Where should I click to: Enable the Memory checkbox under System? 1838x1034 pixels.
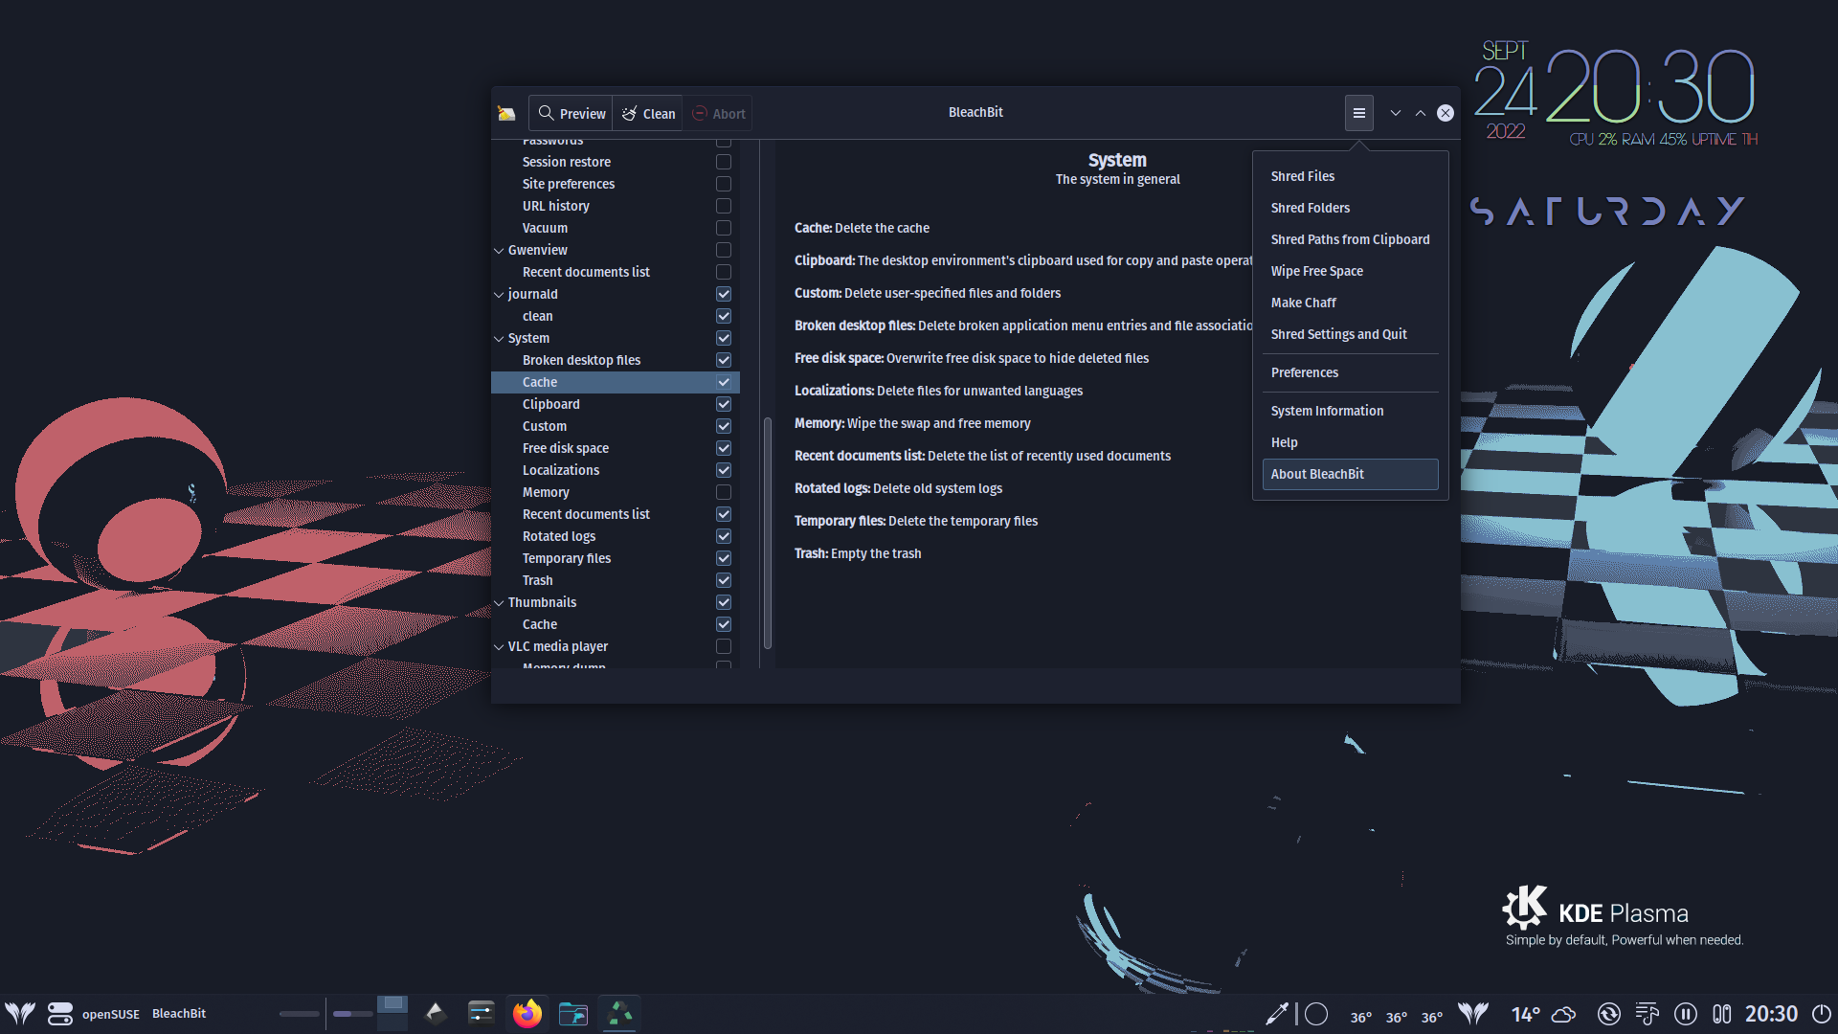[x=724, y=492]
